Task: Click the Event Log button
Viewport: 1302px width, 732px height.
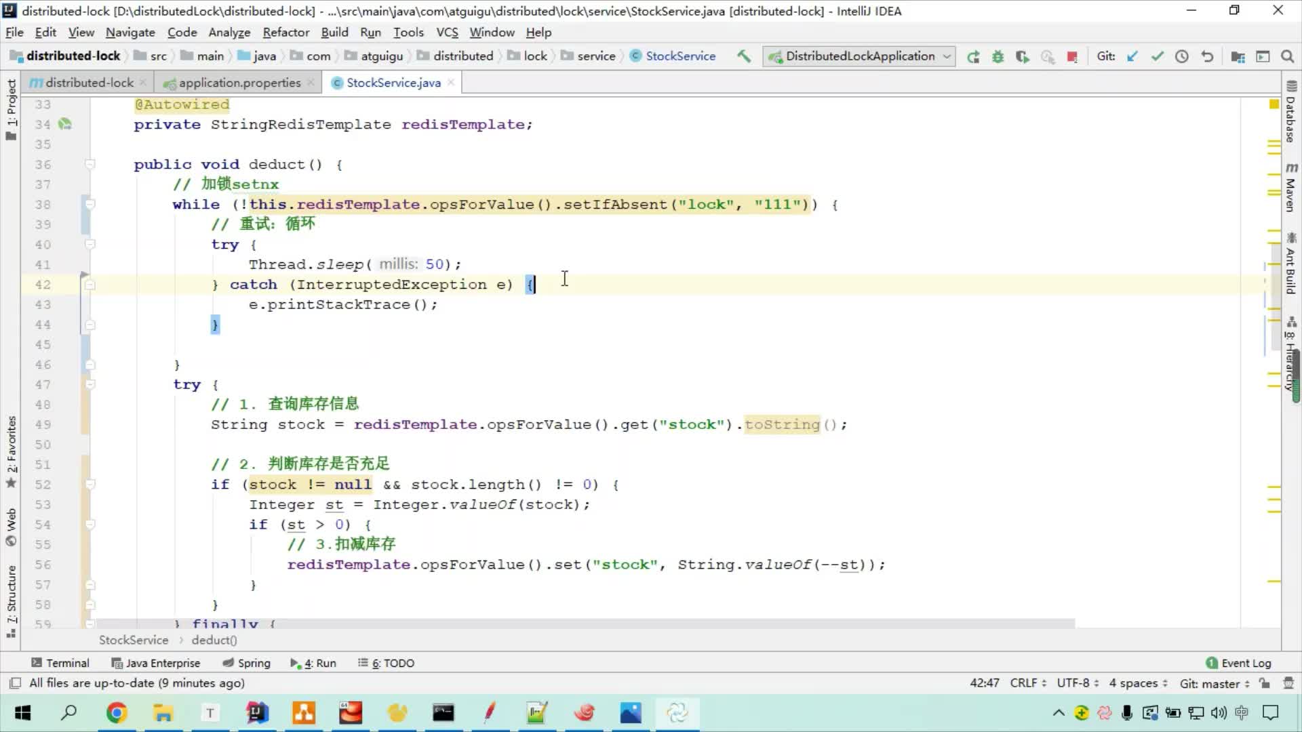Action: pos(1245,662)
